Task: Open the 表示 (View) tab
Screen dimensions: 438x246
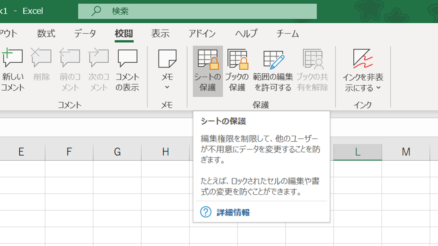Action: tap(160, 34)
